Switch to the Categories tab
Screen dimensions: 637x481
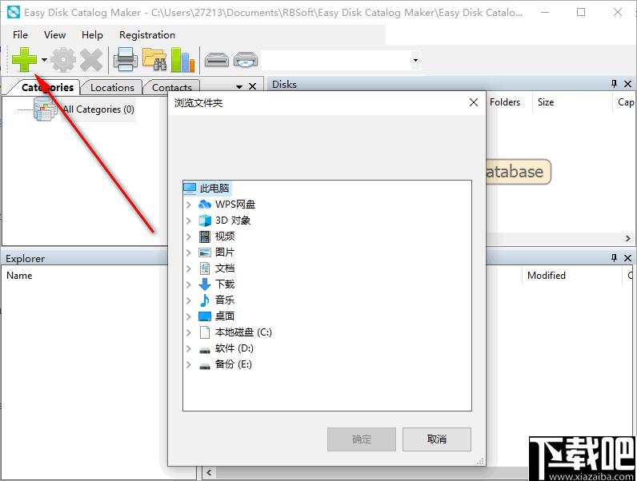pyautogui.click(x=47, y=87)
